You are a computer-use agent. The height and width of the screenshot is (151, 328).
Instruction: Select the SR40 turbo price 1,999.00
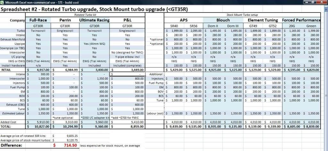click(x=174, y=31)
